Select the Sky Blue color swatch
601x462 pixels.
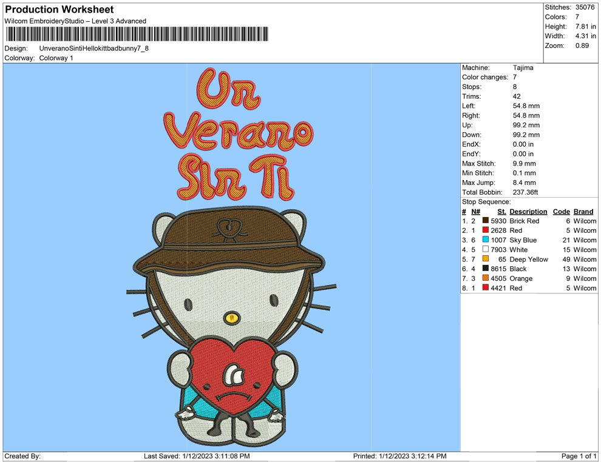(x=486, y=240)
